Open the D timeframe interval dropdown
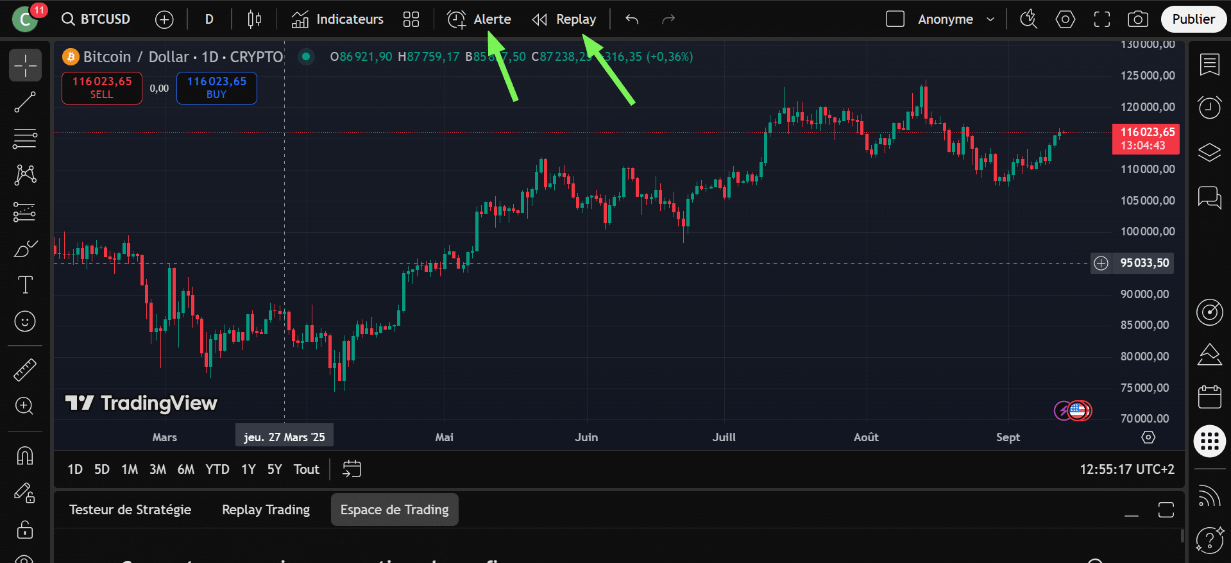 (209, 19)
